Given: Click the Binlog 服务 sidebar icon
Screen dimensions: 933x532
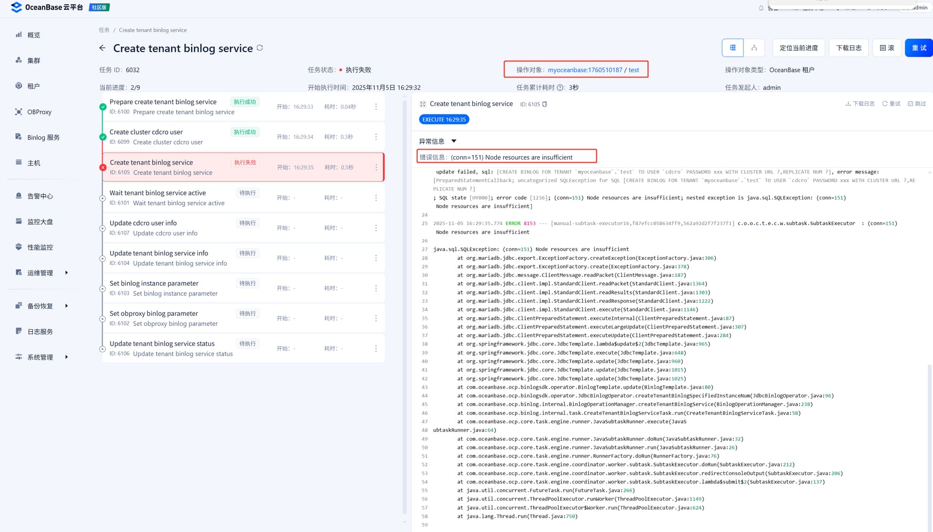Looking at the screenshot, I should coord(18,137).
